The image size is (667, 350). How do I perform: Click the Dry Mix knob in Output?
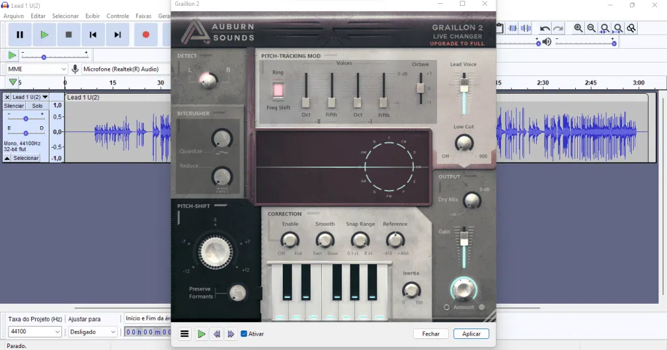pos(472,200)
